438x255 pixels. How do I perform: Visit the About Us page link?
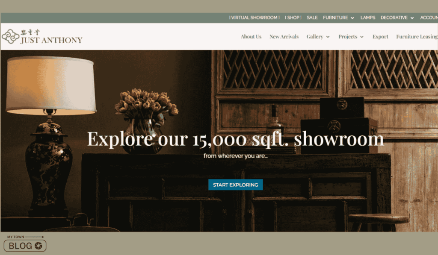251,37
